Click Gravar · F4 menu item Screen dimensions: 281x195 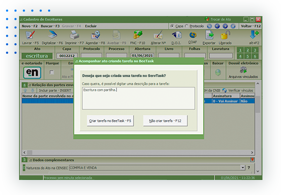coord(71,26)
